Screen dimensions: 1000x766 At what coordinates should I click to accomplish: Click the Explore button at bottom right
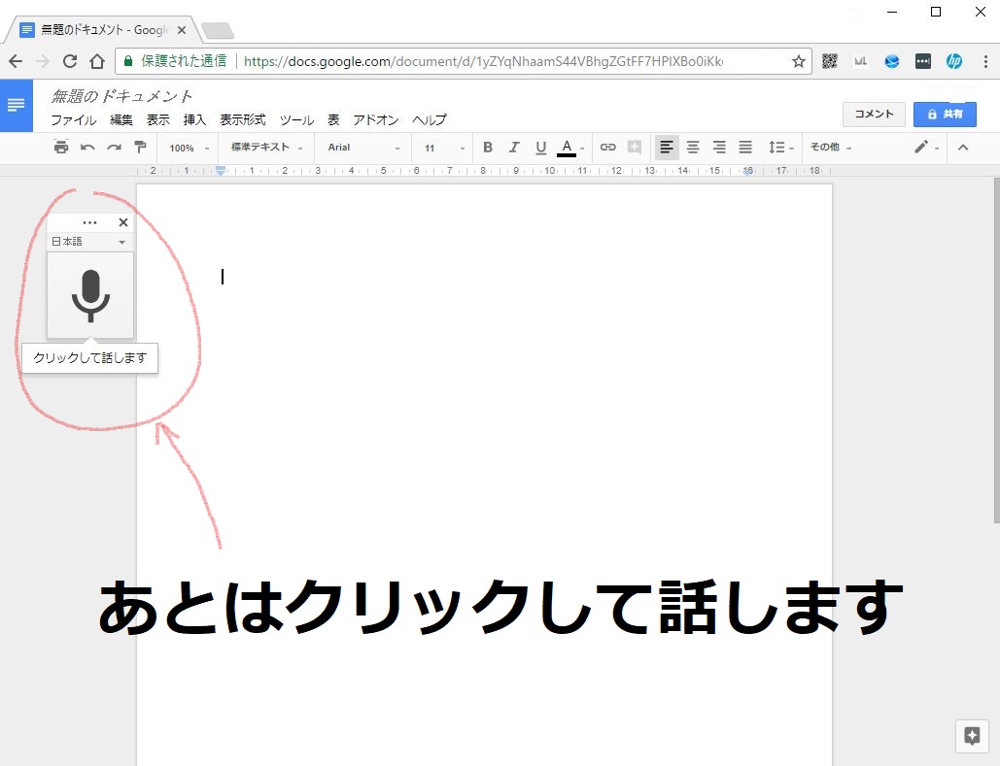coord(972,736)
